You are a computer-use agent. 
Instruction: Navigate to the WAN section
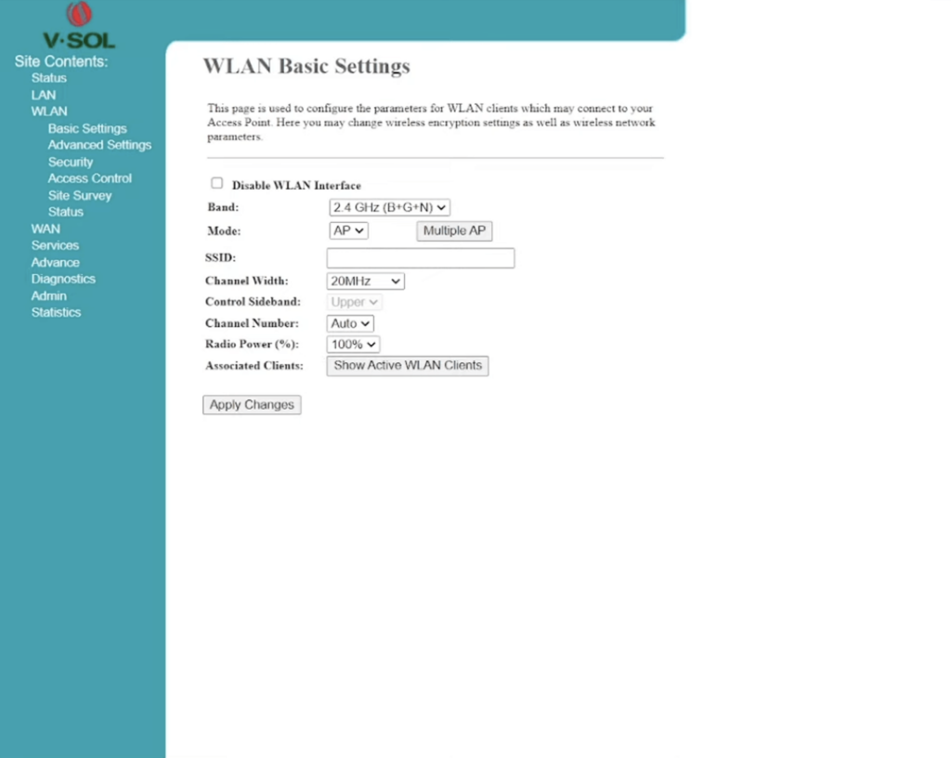45,229
